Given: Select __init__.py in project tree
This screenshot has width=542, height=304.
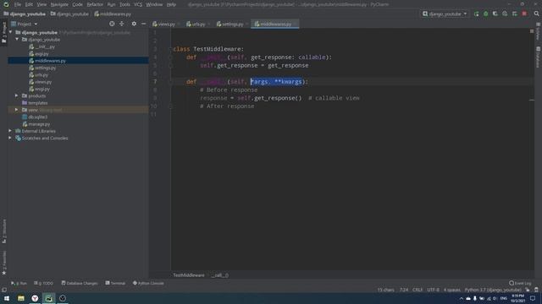Looking at the screenshot, I should (41, 46).
